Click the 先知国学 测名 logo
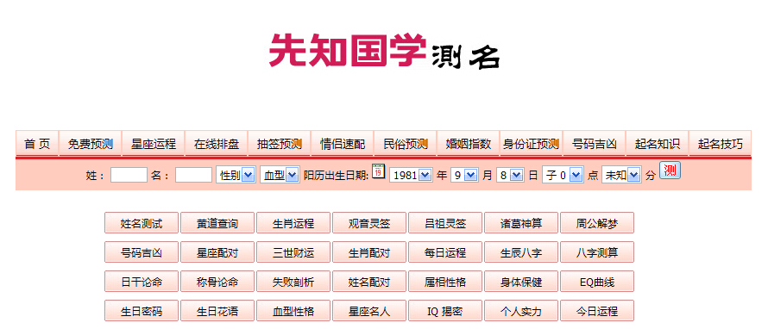768x329 pixels. coord(385,51)
